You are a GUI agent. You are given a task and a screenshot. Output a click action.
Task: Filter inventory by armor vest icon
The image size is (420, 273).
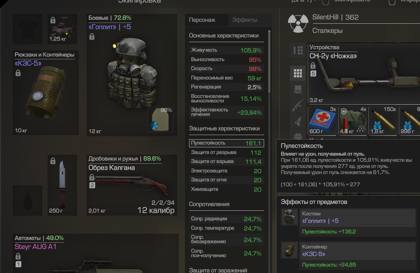(x=298, y=89)
